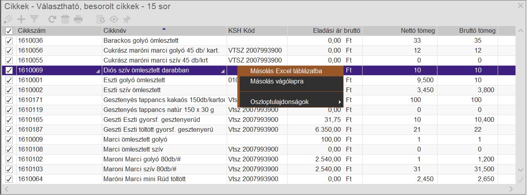Image resolution: width=527 pixels, height=195 pixels.
Task: Expand the Oszloptulajdonságok submenu arrow
Action: (x=339, y=102)
